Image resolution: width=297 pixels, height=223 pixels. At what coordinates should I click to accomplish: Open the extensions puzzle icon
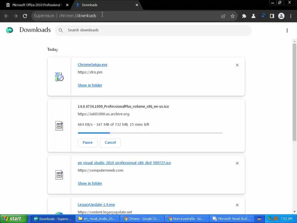click(x=244, y=16)
